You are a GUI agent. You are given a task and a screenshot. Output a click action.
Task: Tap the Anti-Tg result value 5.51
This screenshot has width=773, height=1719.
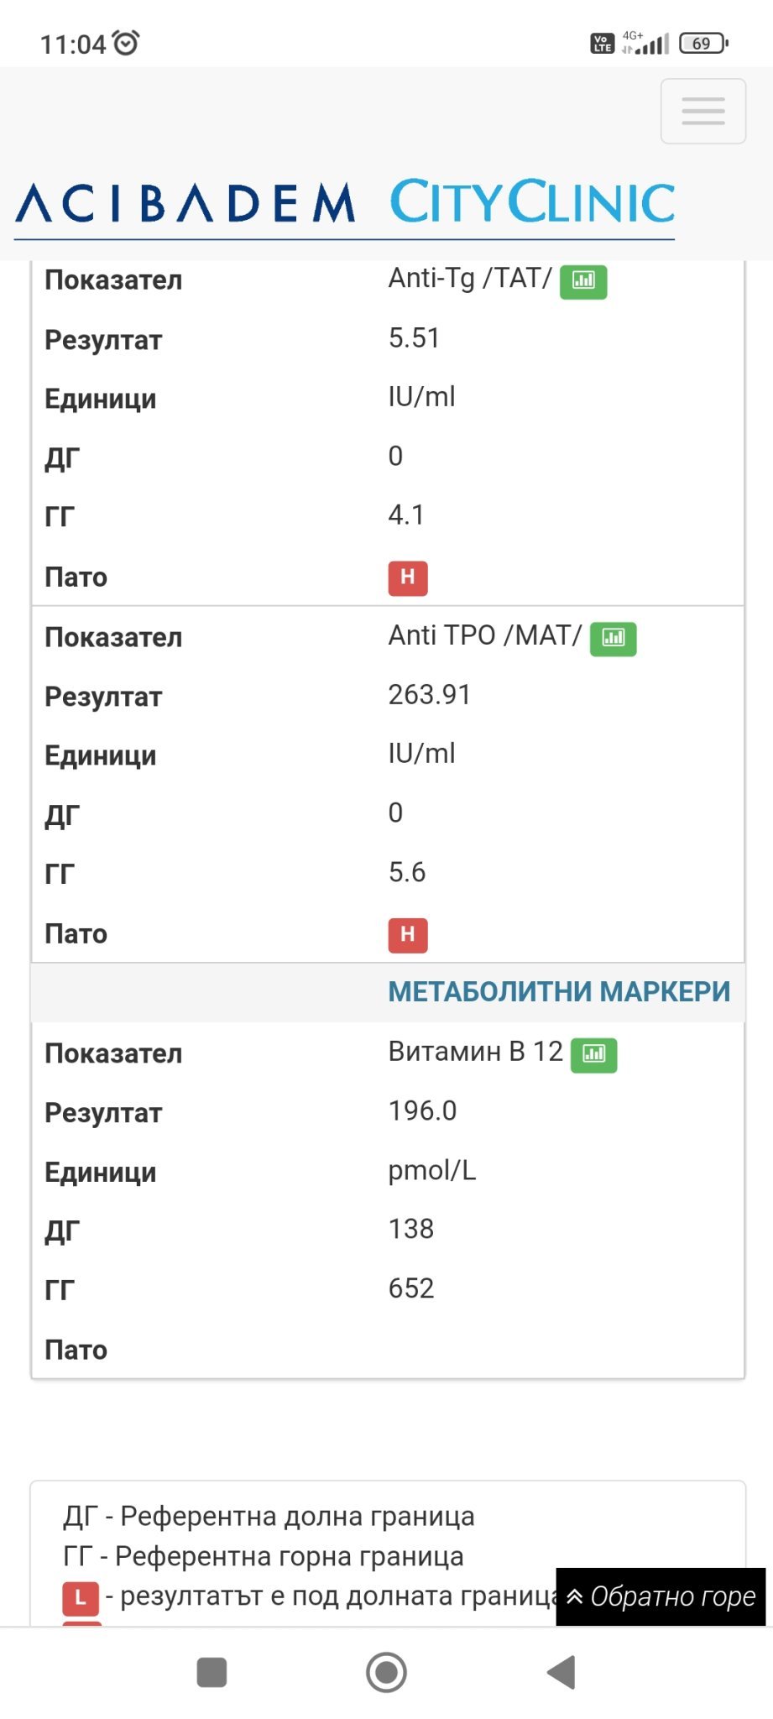click(414, 338)
